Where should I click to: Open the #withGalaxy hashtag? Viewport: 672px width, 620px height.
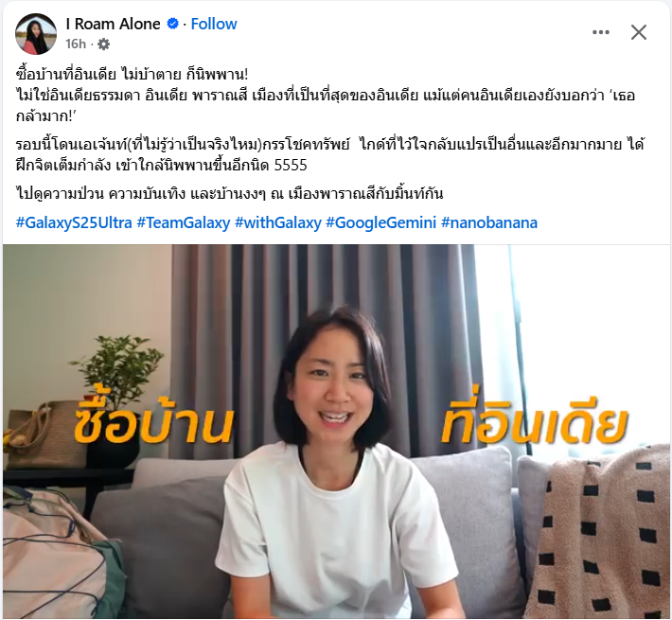[278, 222]
